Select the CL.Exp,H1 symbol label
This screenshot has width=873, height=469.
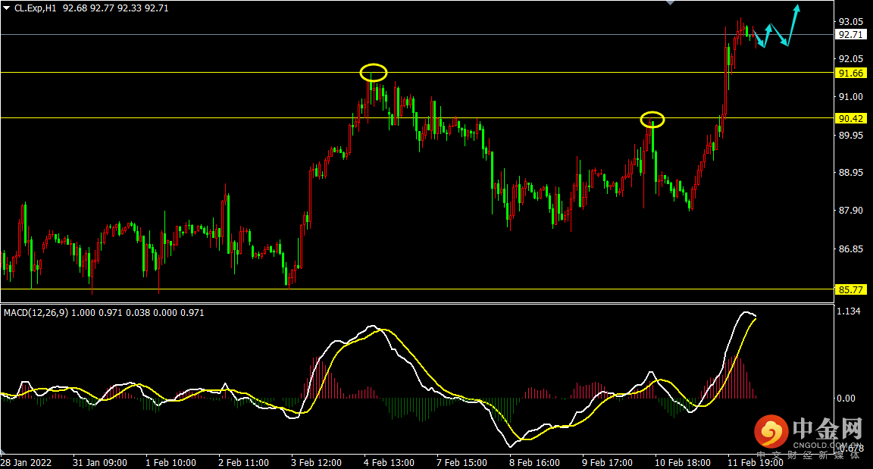pyautogui.click(x=36, y=8)
